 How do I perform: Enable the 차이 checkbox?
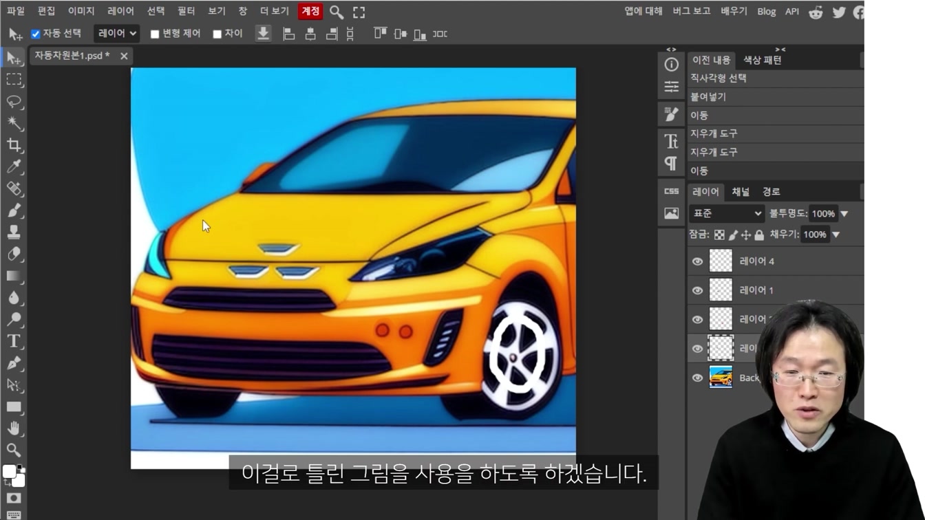point(217,34)
